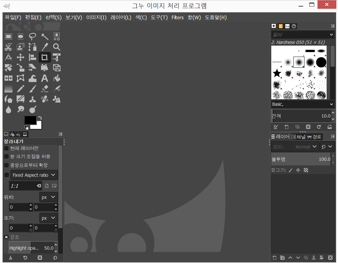Enable the Fixed Aspect ratio checkbox

coord(7,175)
